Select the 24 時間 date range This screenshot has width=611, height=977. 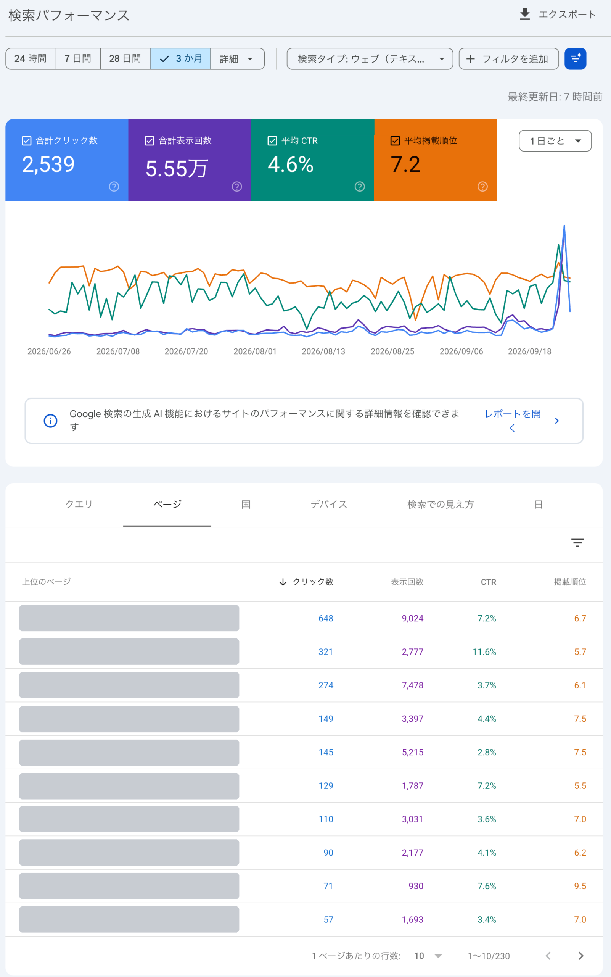coord(31,59)
